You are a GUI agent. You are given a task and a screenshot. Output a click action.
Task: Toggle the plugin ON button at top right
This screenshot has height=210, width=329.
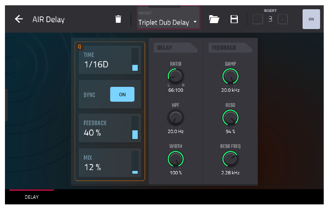tap(311, 19)
